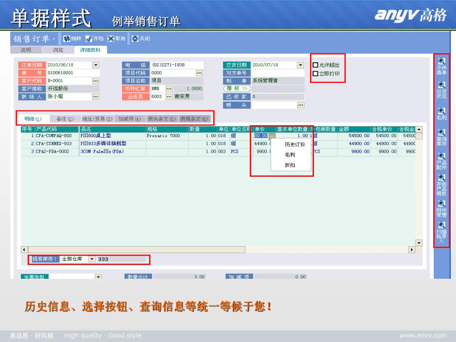The image size is (456, 342).
Task: Click the 单号 field 0100618001
Action: click(x=73, y=73)
